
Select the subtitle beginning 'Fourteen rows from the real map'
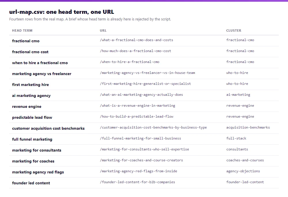click(90, 19)
